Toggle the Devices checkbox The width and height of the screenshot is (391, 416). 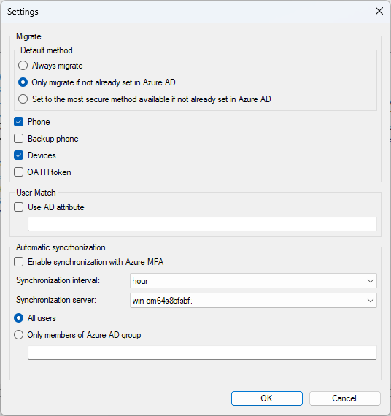coord(18,155)
